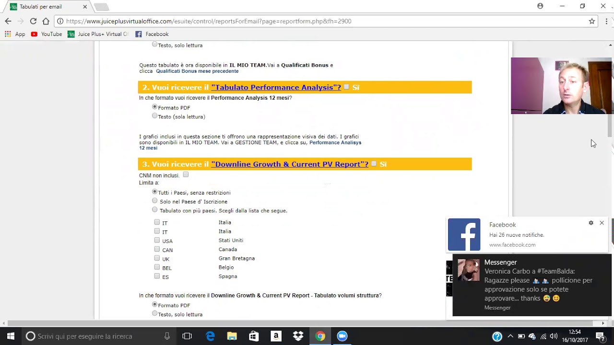Screen dimensions: 614x345
Task: Select Testo, solo lettura for Downline report
Action: pos(154,313)
